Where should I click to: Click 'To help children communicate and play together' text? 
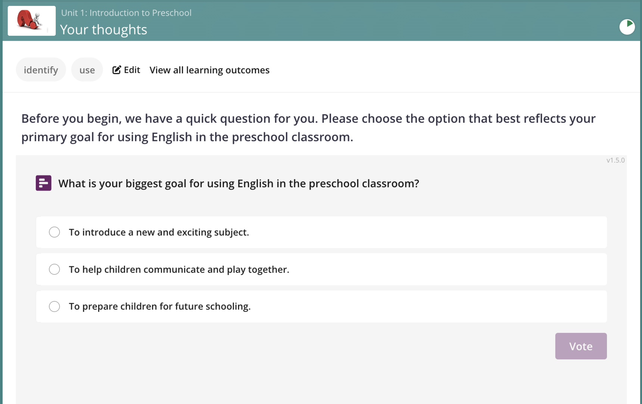[179, 269]
